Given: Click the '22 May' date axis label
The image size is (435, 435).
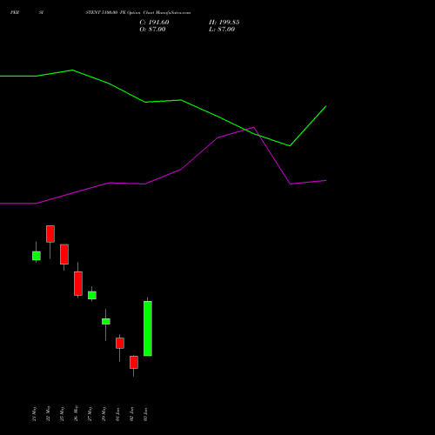Looking at the screenshot, I should point(49,414).
